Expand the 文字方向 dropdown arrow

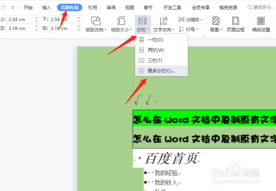click(x=173, y=30)
